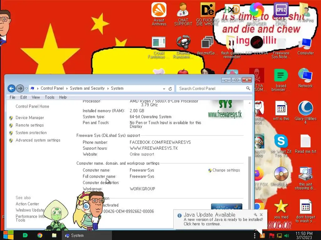
Task: Open the based browser desktop icon
Action: point(281,80)
